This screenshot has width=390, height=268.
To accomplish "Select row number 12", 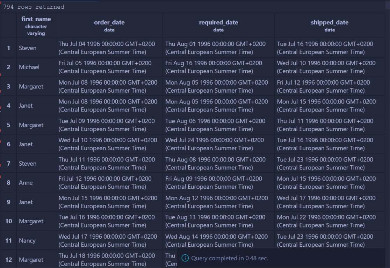I will point(9,260).
